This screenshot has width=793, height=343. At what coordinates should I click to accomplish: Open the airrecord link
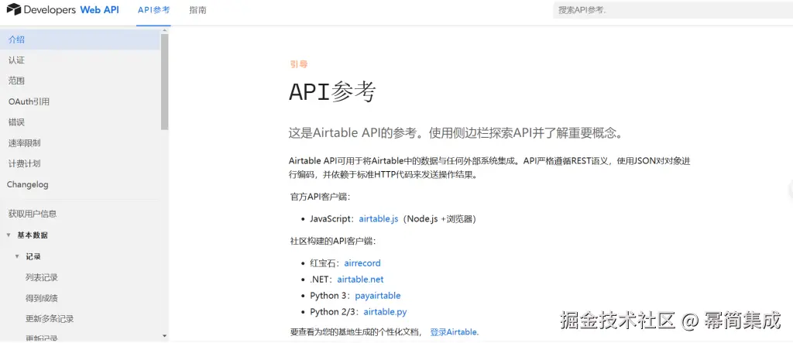click(362, 263)
